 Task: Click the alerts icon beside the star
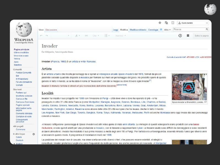tap(166, 23)
